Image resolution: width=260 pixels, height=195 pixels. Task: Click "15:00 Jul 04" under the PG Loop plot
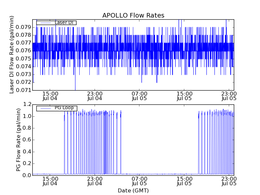[x=50, y=181]
